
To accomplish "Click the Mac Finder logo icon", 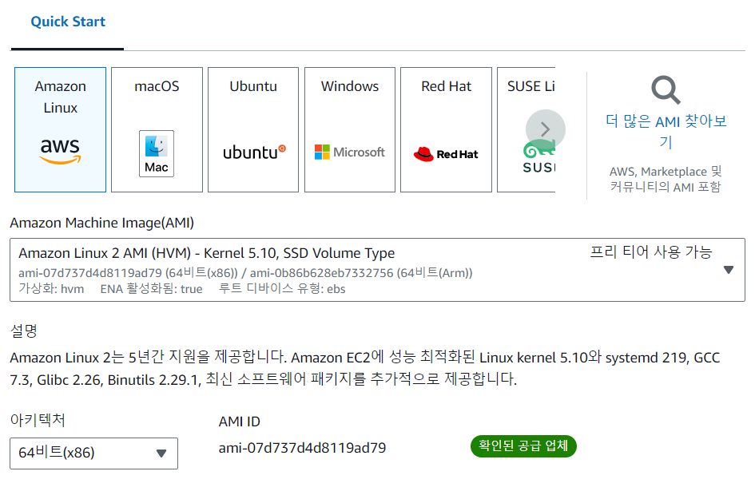I will click(x=157, y=153).
